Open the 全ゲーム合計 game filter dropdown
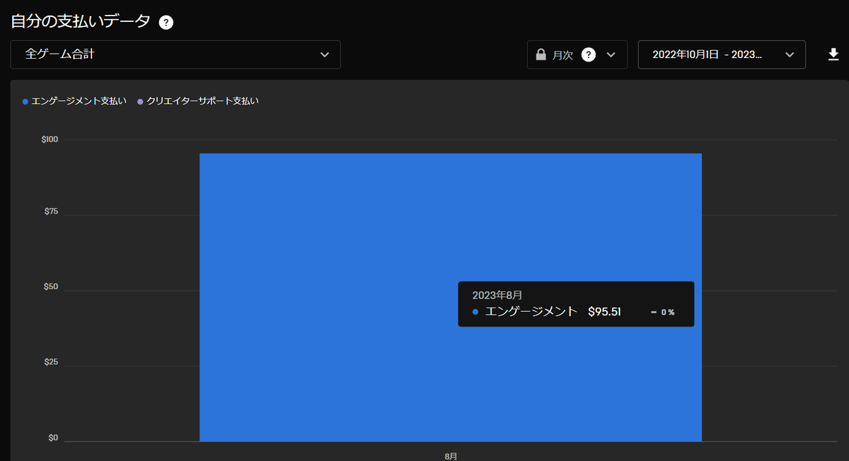 tap(175, 54)
